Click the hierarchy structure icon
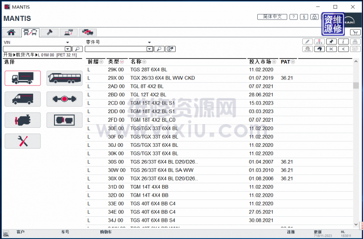The height and width of the screenshot is (239, 363). click(319, 41)
